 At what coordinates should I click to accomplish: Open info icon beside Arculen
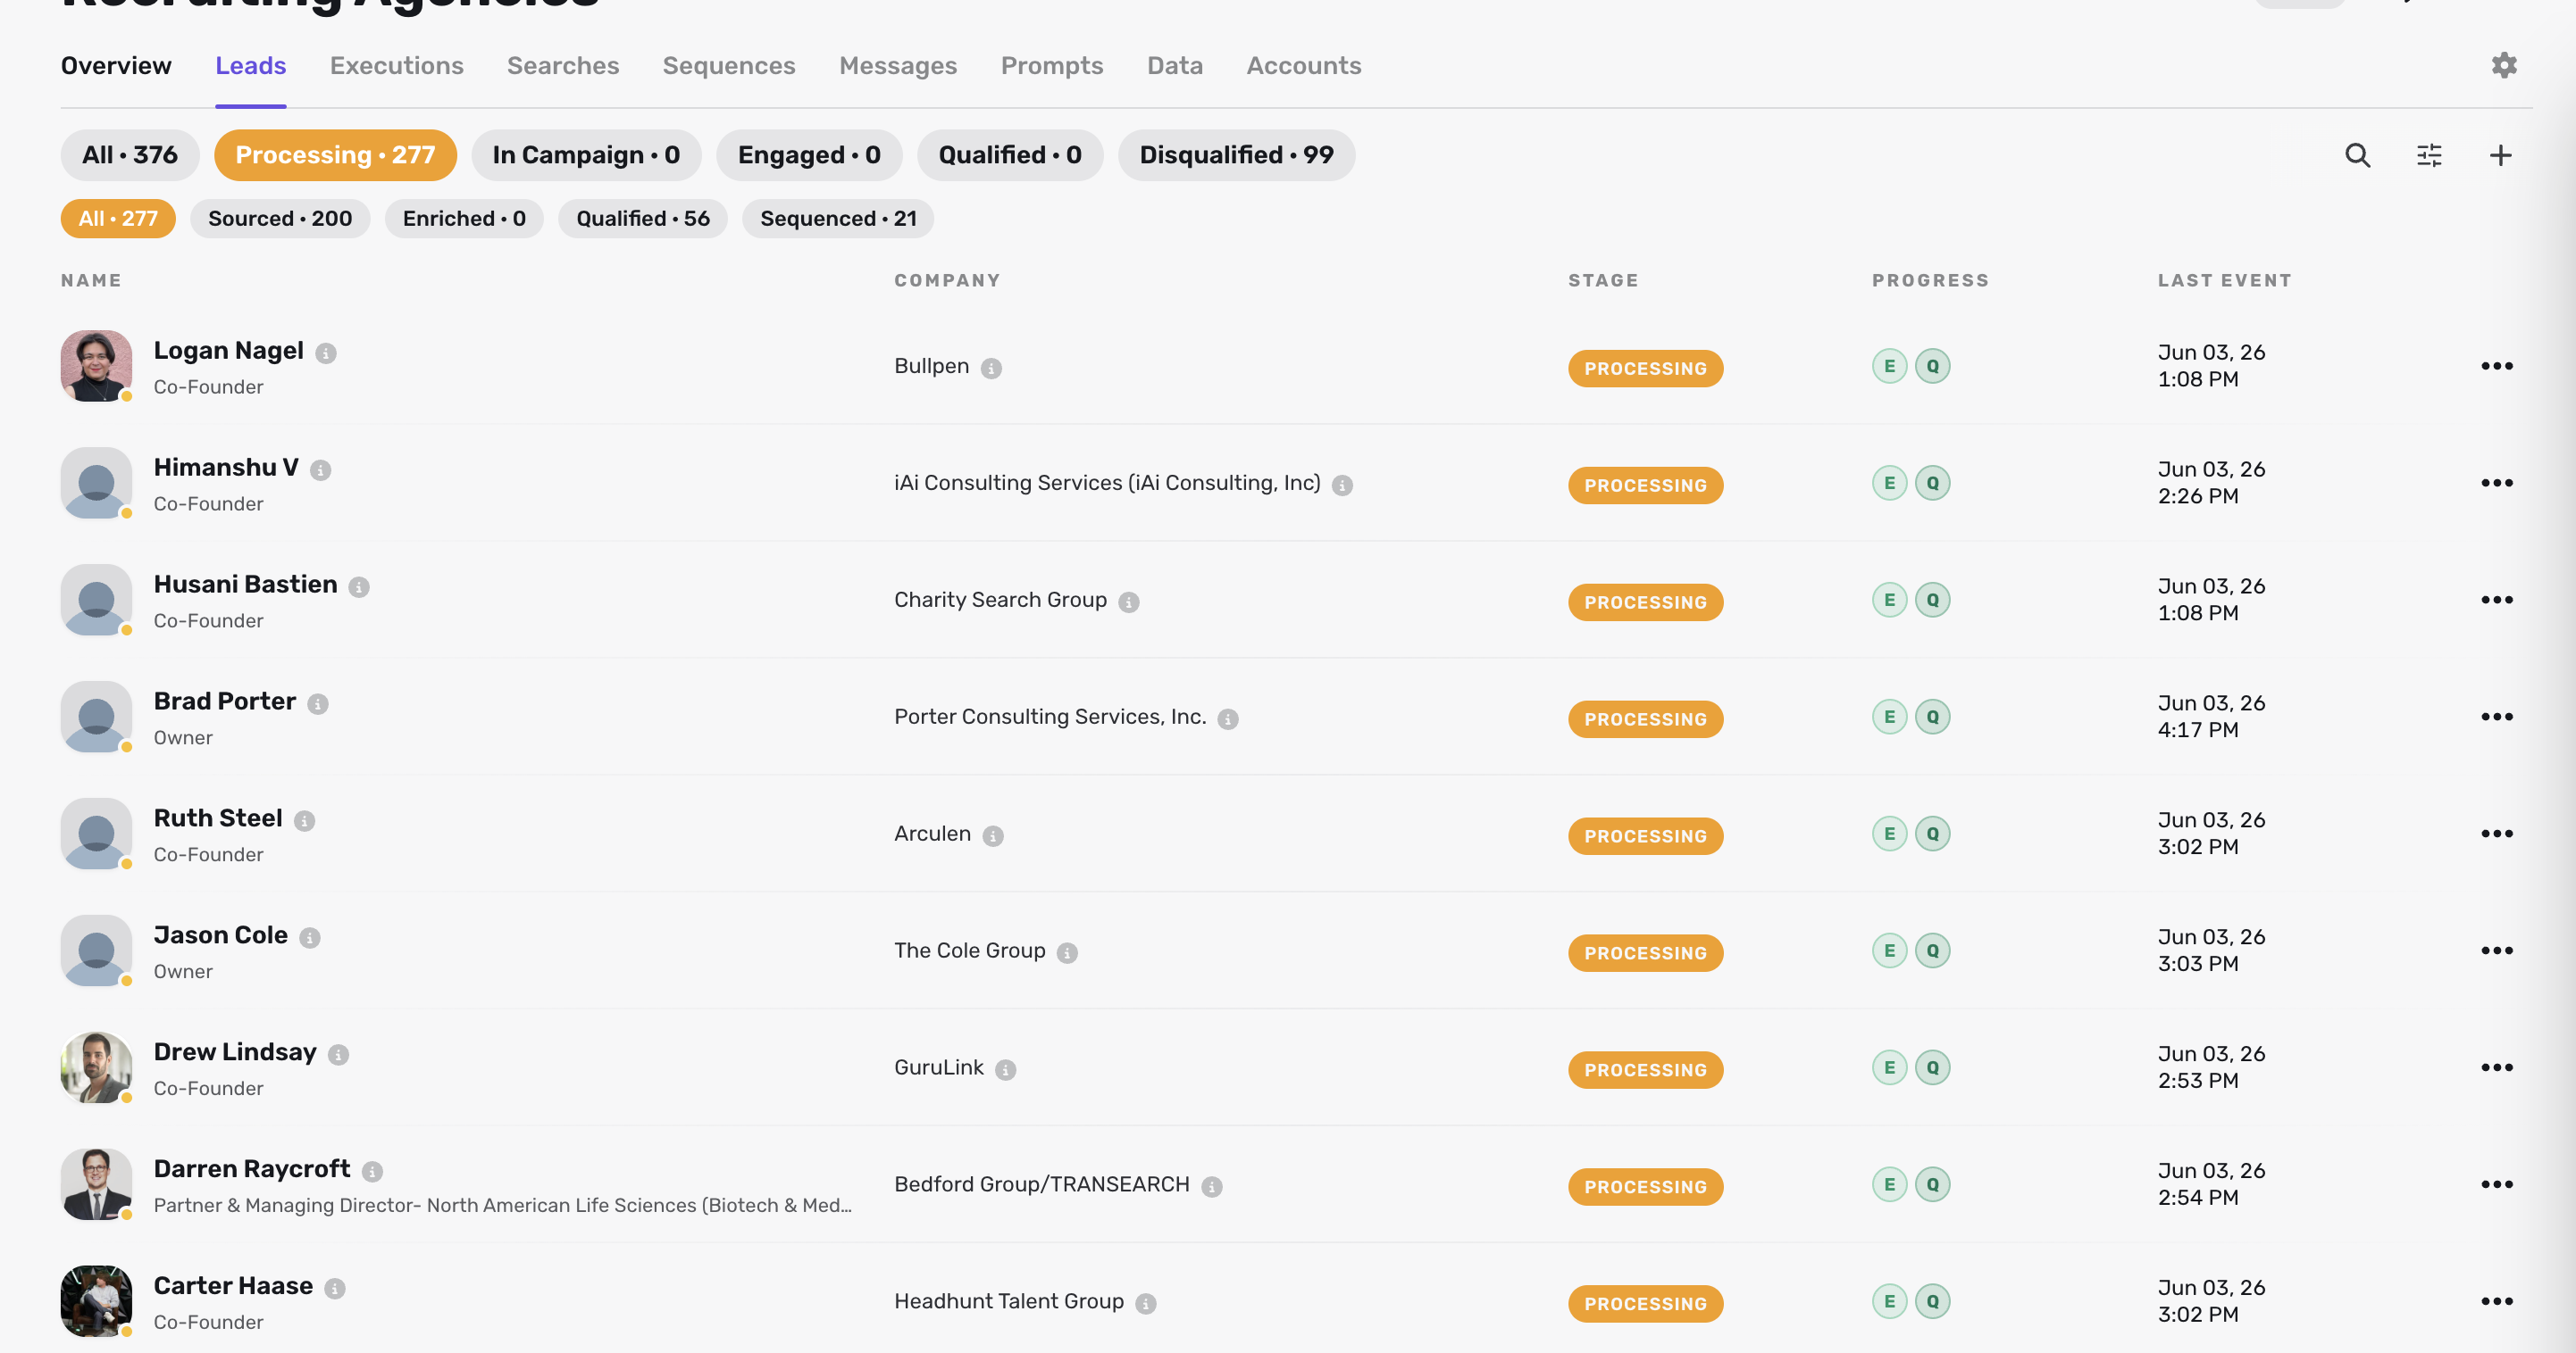point(993,835)
